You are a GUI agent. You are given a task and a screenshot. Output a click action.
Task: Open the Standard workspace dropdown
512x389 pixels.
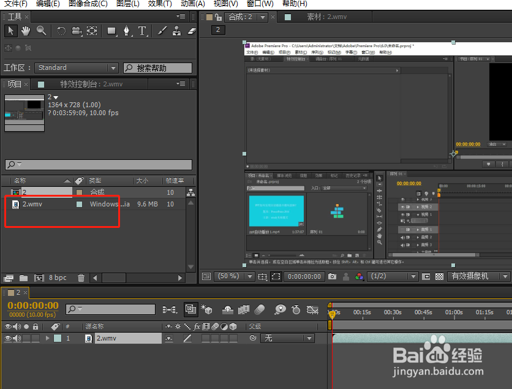click(x=76, y=67)
